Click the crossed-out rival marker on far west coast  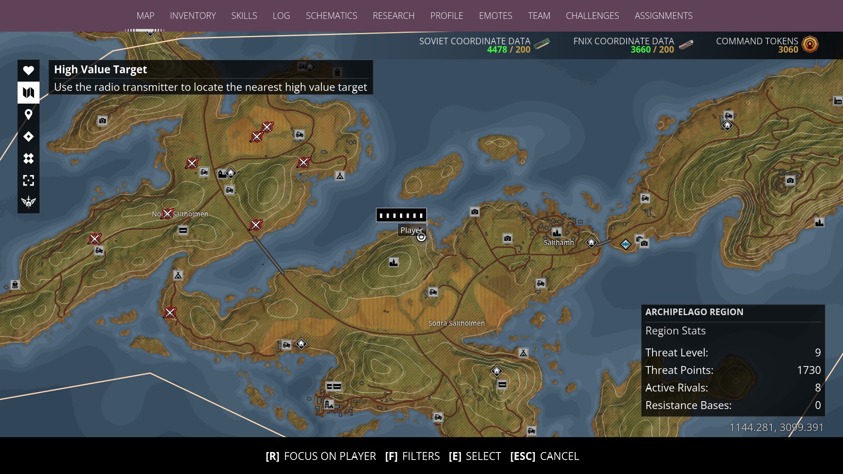(x=94, y=239)
